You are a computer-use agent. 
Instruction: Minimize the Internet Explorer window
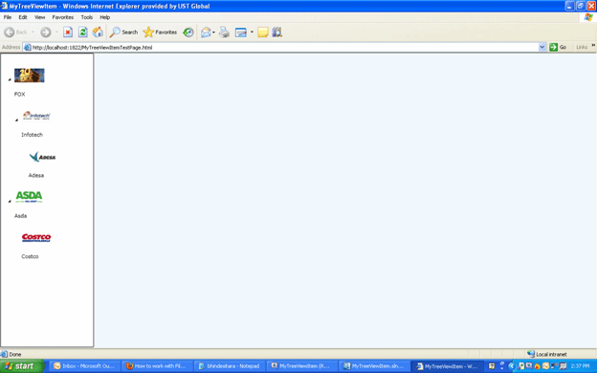click(x=569, y=6)
